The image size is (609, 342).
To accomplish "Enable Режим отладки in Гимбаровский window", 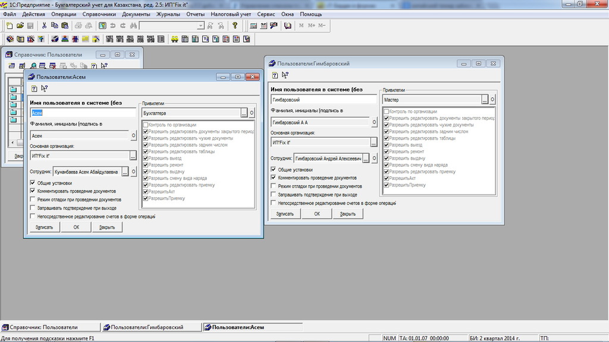I will click(274, 186).
